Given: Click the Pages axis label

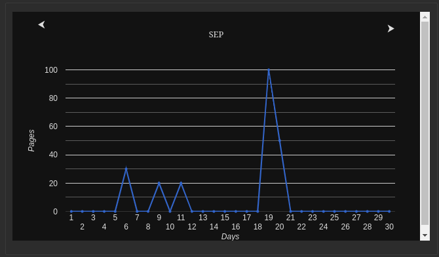Looking at the screenshot, I should pyautogui.click(x=31, y=140).
